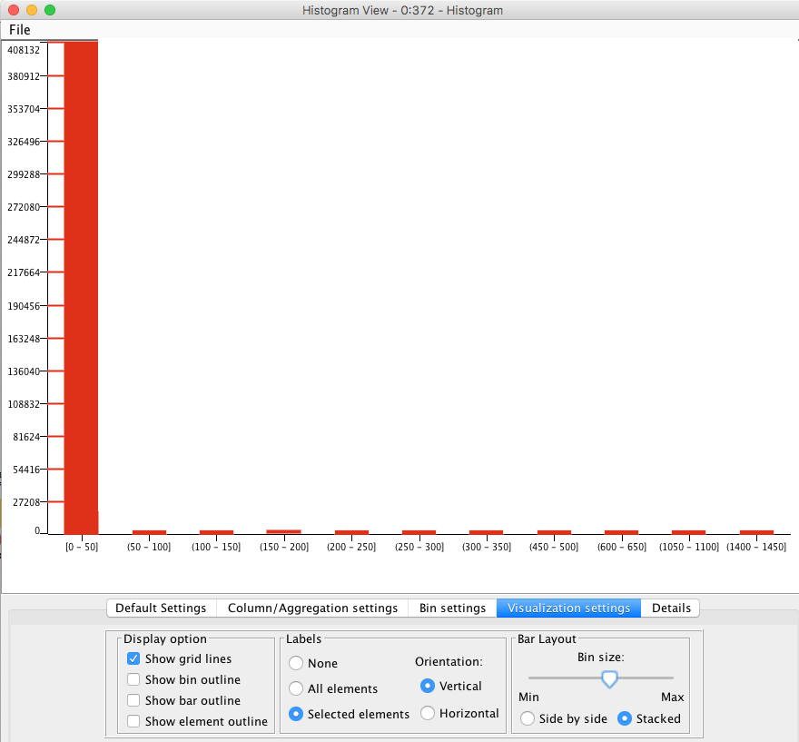Select All elements labels option
The image size is (799, 742).
(296, 688)
